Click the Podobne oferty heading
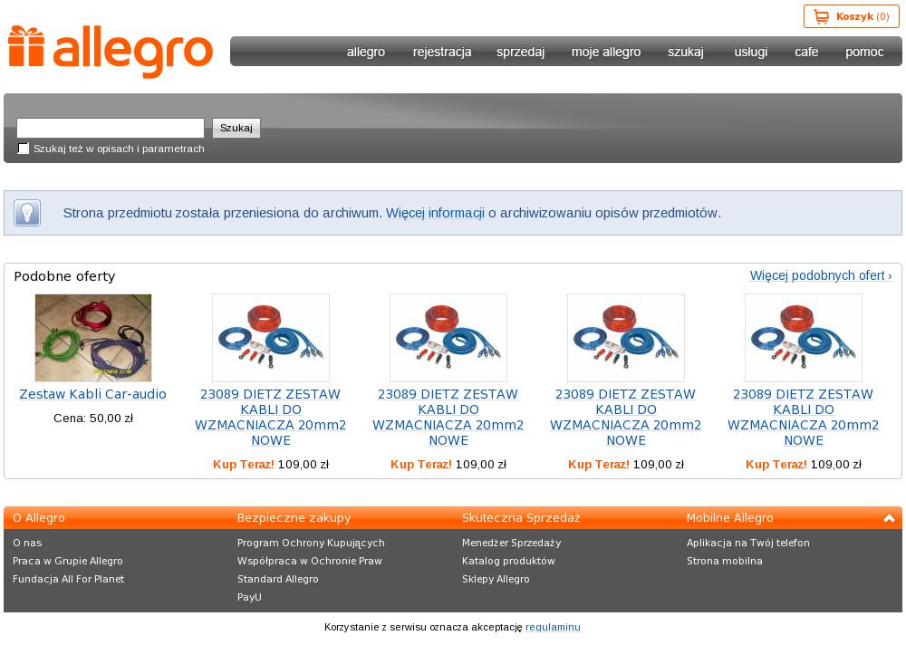 pos(64,276)
